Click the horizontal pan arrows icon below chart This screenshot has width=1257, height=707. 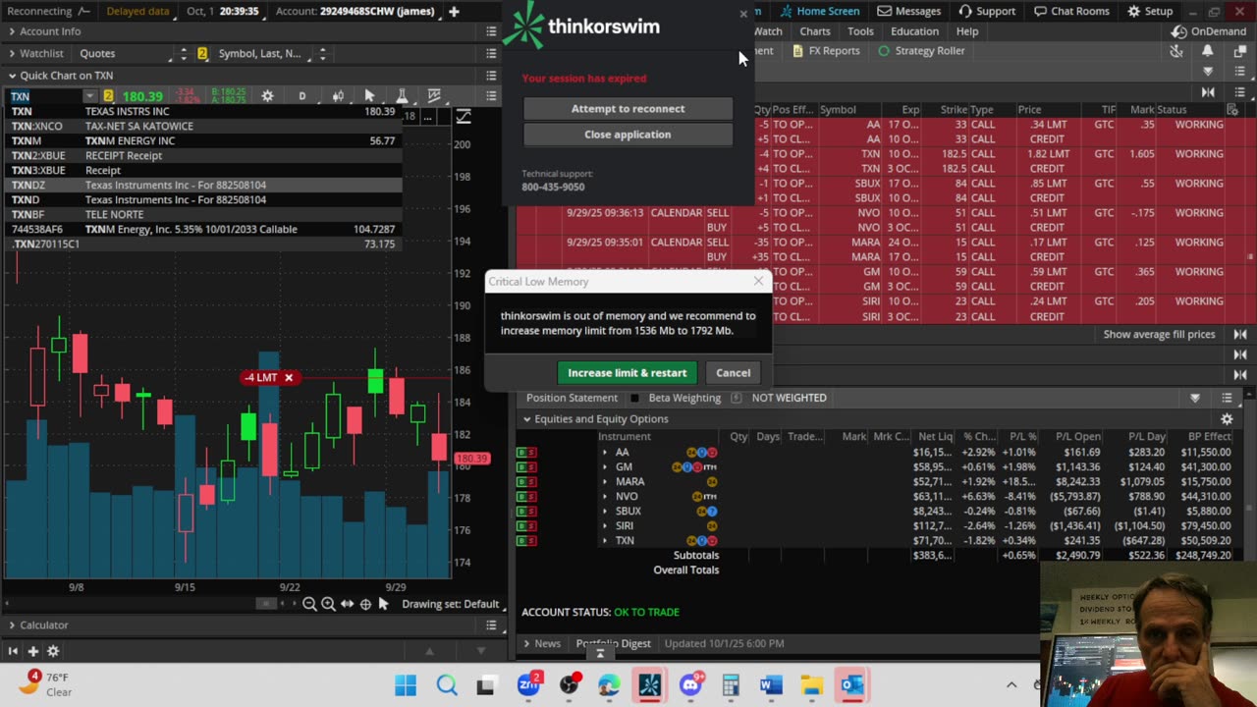pos(347,604)
